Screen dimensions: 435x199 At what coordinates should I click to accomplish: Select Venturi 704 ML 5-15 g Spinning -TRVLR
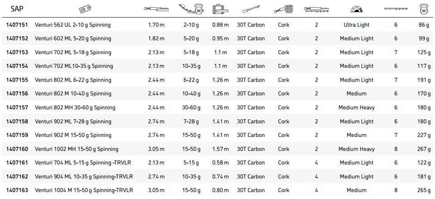(x=84, y=163)
